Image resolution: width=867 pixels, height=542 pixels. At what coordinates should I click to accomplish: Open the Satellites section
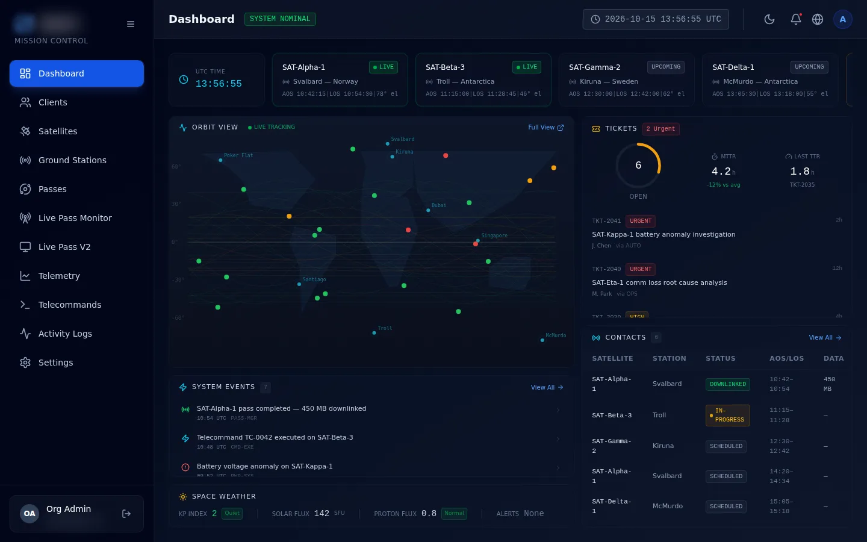click(76, 131)
